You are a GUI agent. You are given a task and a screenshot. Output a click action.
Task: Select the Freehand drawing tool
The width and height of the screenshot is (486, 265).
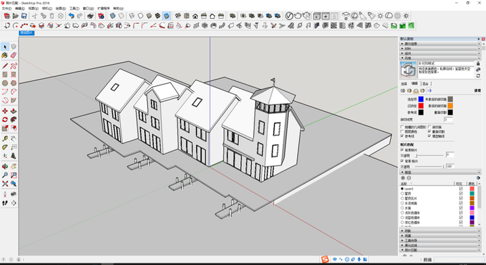tap(13, 66)
